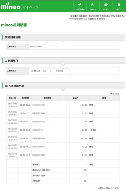Viewport: 126px width, 191px height.
Task: Click the 172.80 call charge value
Action: (84, 139)
